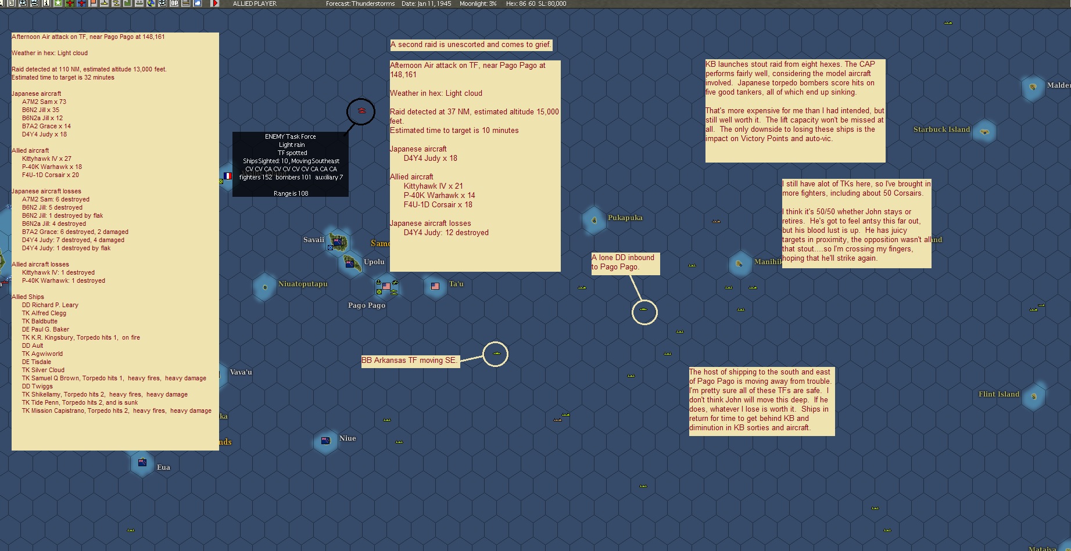Click the globe toolbar icon
The width and height of the screenshot is (1071, 551).
click(151, 3)
